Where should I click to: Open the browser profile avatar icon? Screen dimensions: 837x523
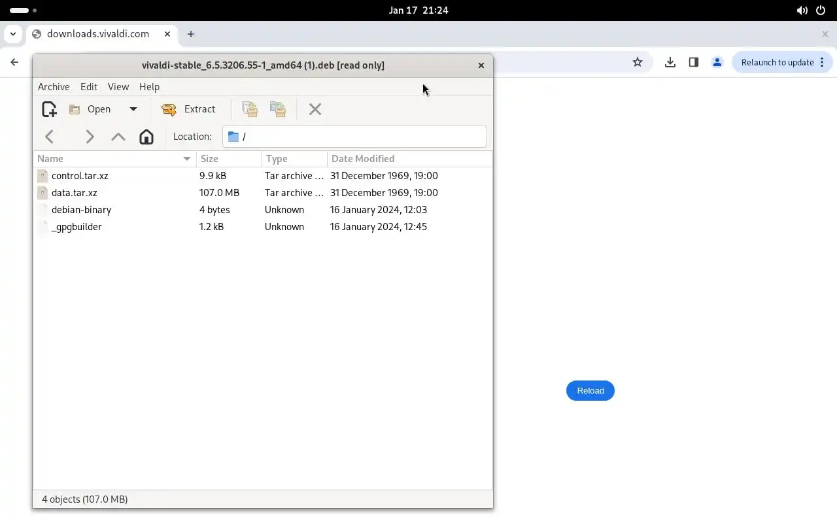[717, 62]
